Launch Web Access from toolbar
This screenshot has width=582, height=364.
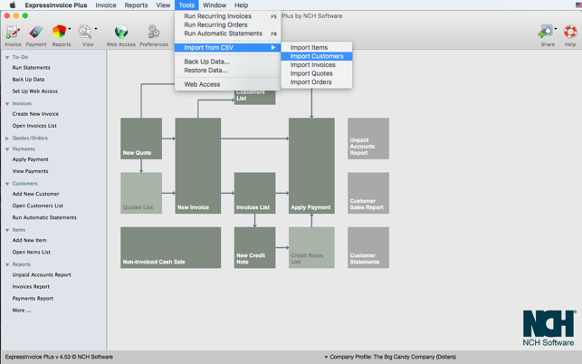[x=120, y=34]
